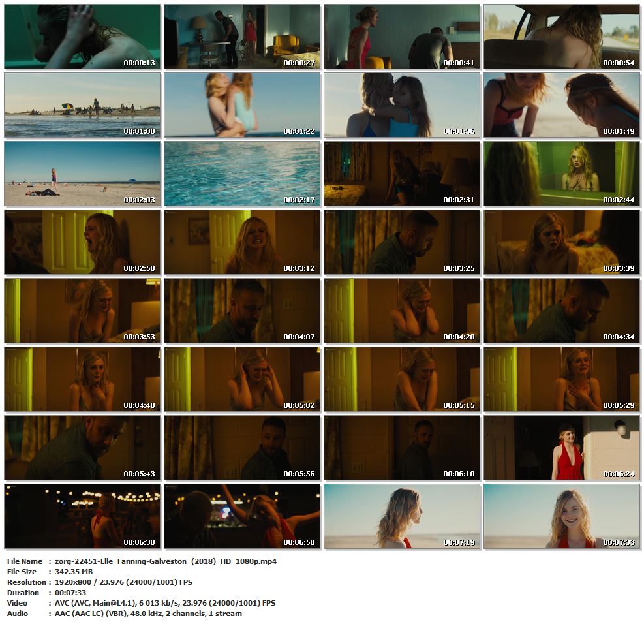This screenshot has height=622, width=644.
Task: Select the file size value 342.35 MB
Action: tap(74, 572)
